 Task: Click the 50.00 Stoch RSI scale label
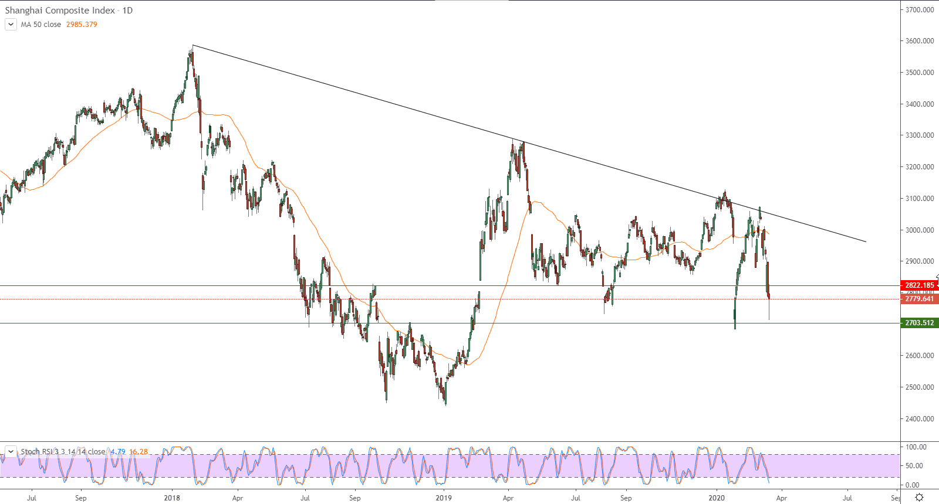point(914,466)
